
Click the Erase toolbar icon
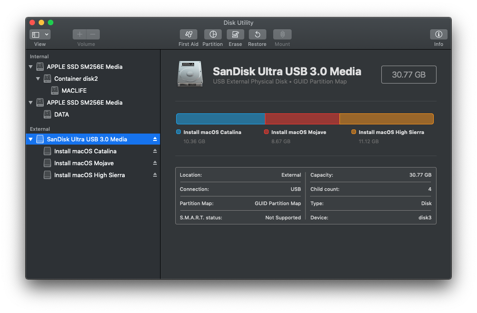point(235,34)
